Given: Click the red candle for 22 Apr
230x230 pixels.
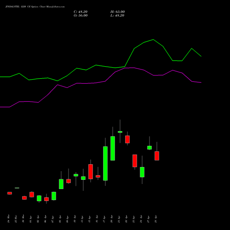Looking at the screenshot, I should [x=127, y=139].
